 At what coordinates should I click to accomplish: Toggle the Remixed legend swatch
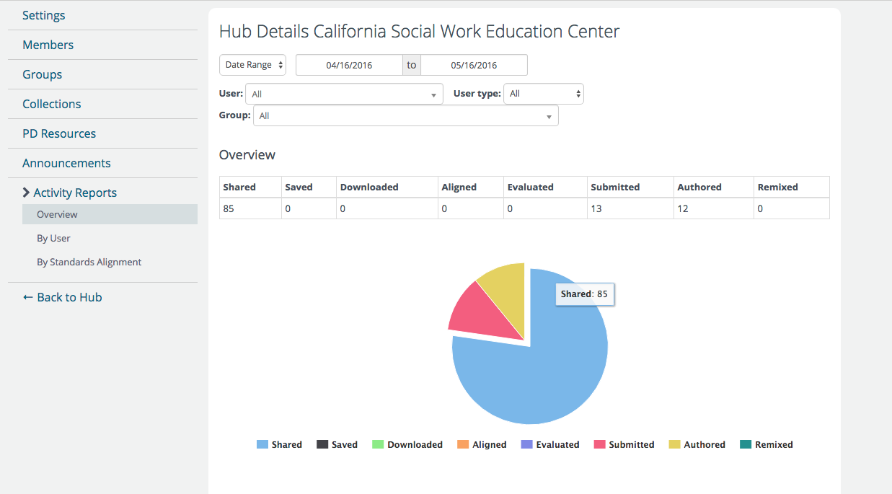746,444
